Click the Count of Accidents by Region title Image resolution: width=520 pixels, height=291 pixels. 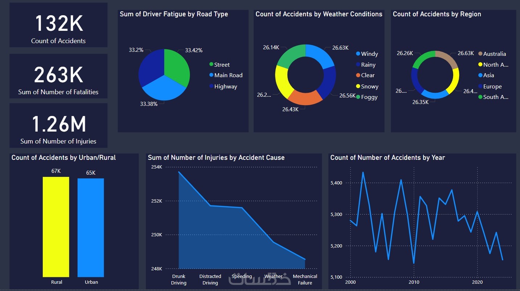pyautogui.click(x=437, y=14)
